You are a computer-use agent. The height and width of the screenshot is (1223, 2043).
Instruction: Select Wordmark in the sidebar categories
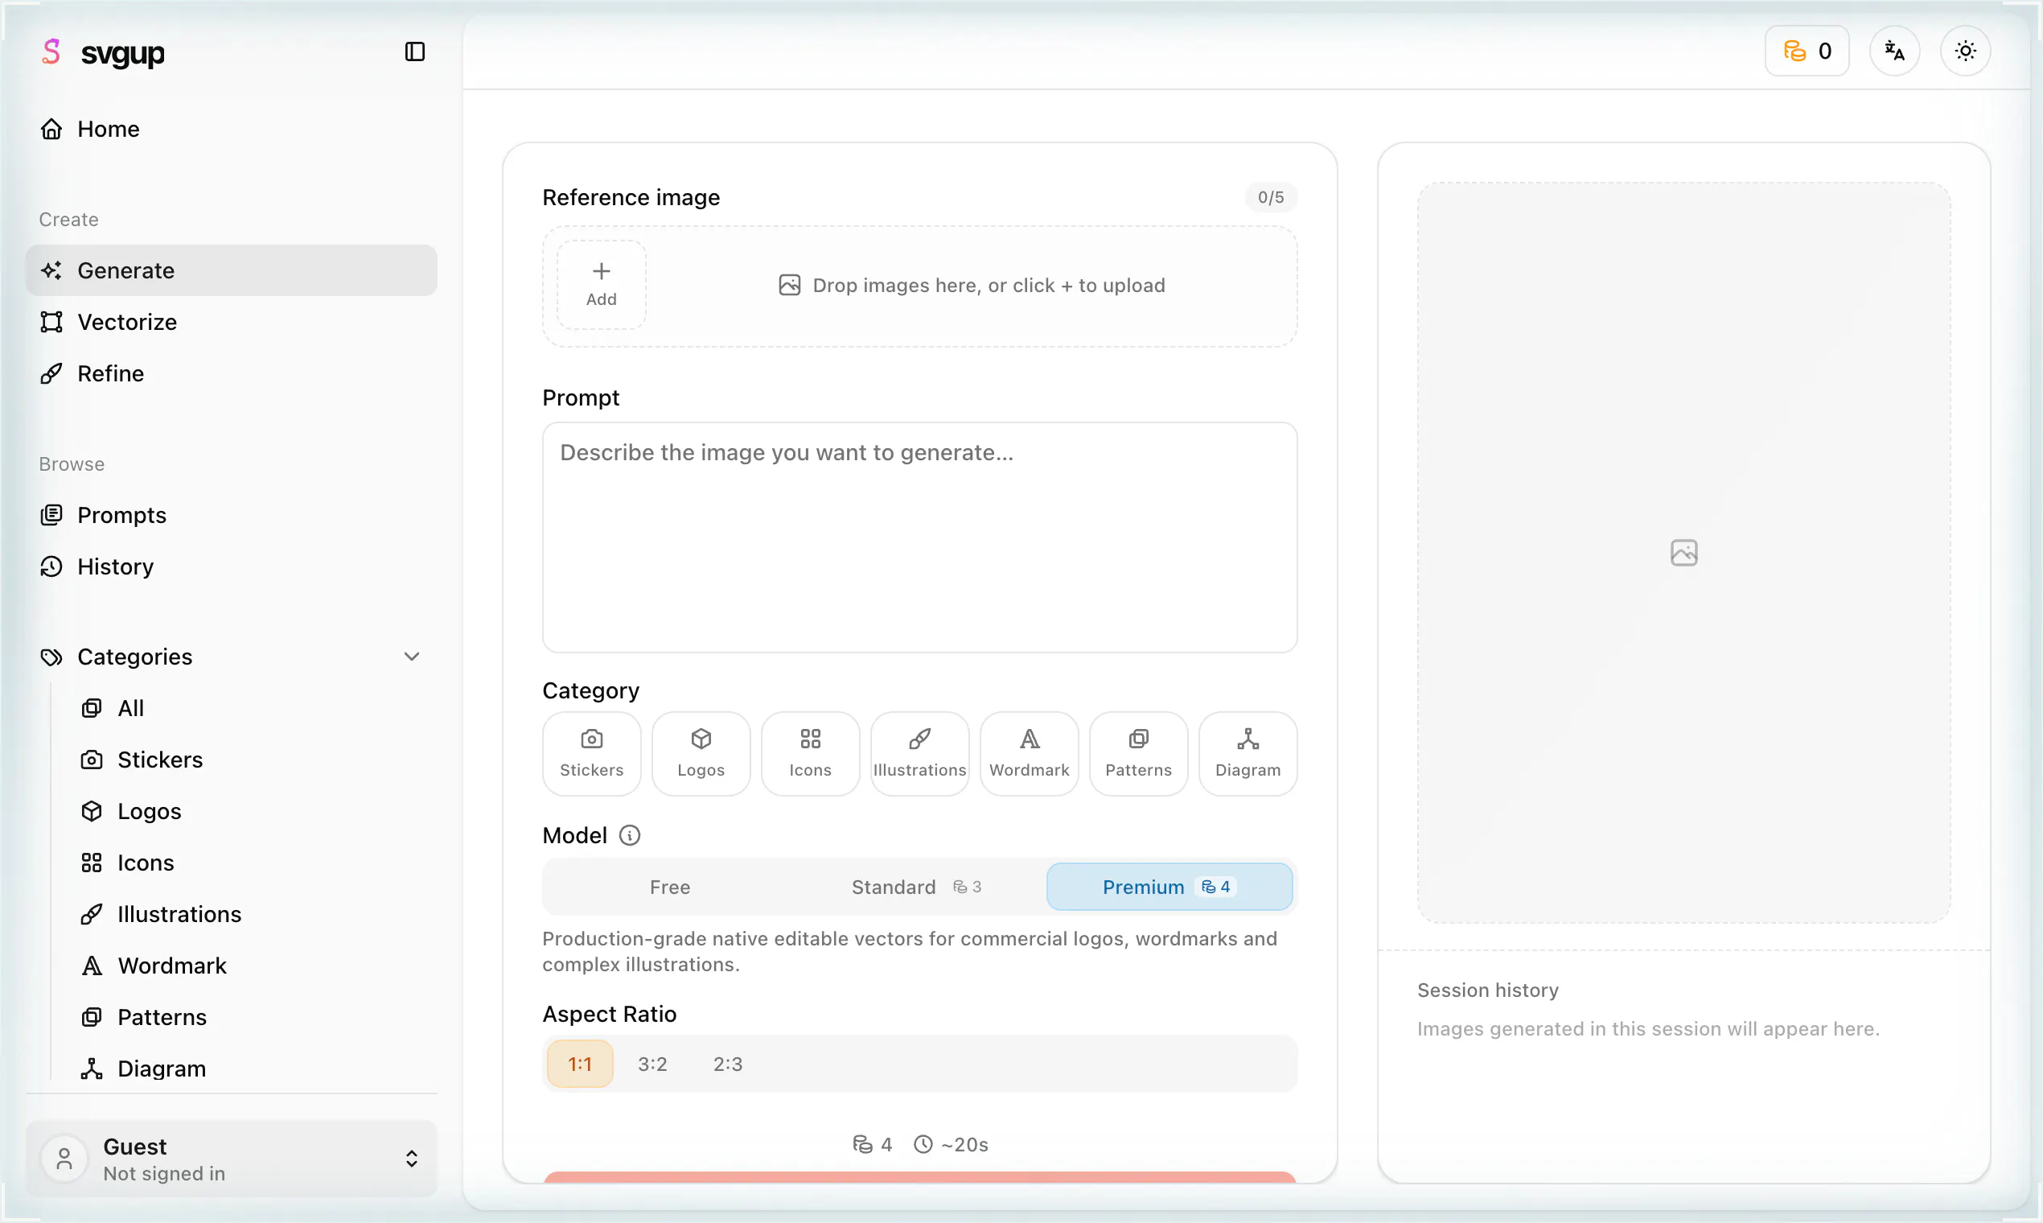click(x=251, y=966)
